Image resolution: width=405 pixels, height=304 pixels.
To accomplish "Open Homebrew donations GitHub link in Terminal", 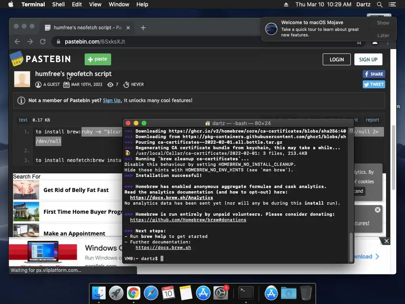I will tap(188, 220).
